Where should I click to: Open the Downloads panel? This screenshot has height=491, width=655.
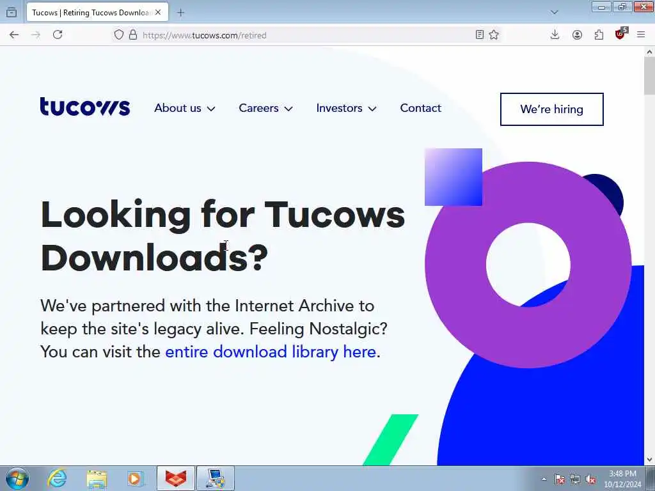pyautogui.click(x=555, y=35)
